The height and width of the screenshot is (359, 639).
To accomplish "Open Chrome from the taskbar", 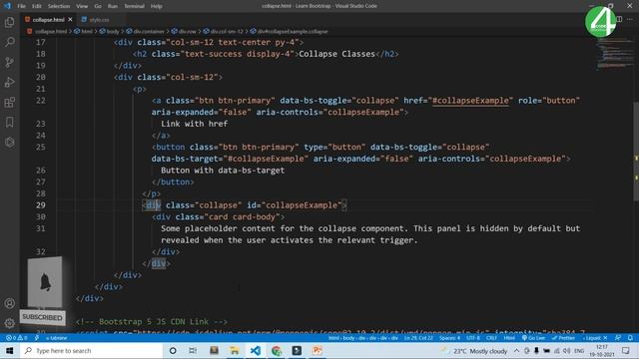I will (x=277, y=350).
